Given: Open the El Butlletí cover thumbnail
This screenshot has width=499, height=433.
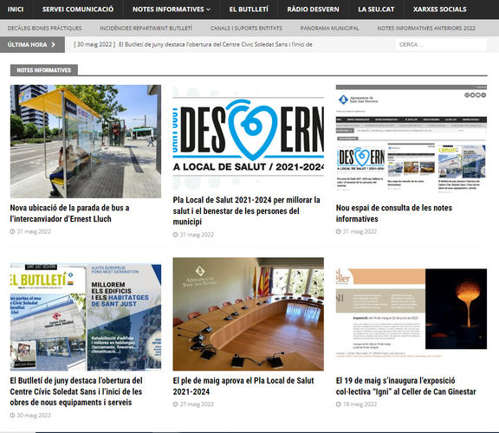Looking at the screenshot, I should [x=86, y=317].
